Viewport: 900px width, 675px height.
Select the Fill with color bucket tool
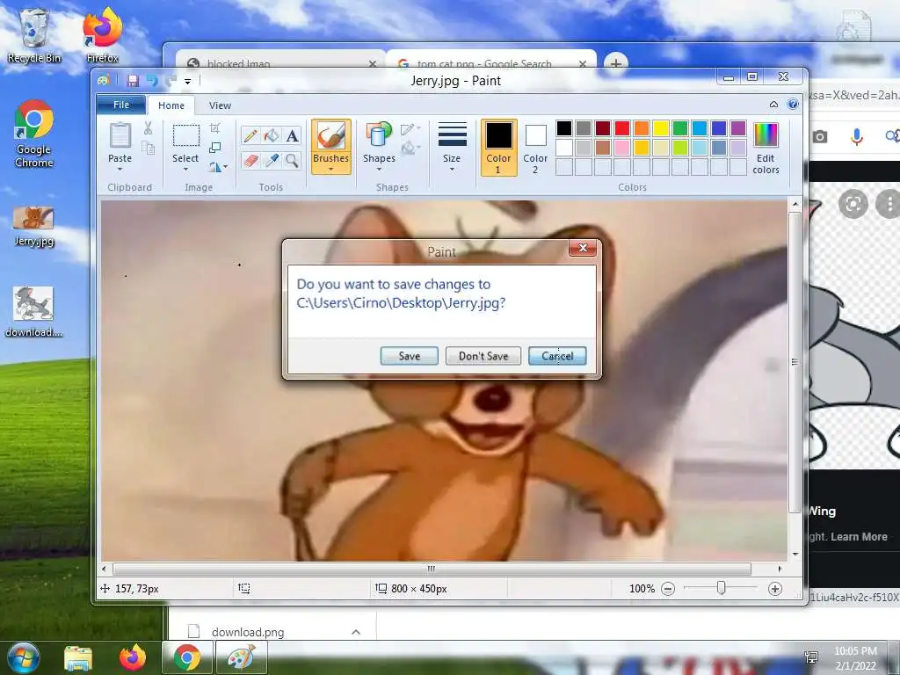(272, 136)
